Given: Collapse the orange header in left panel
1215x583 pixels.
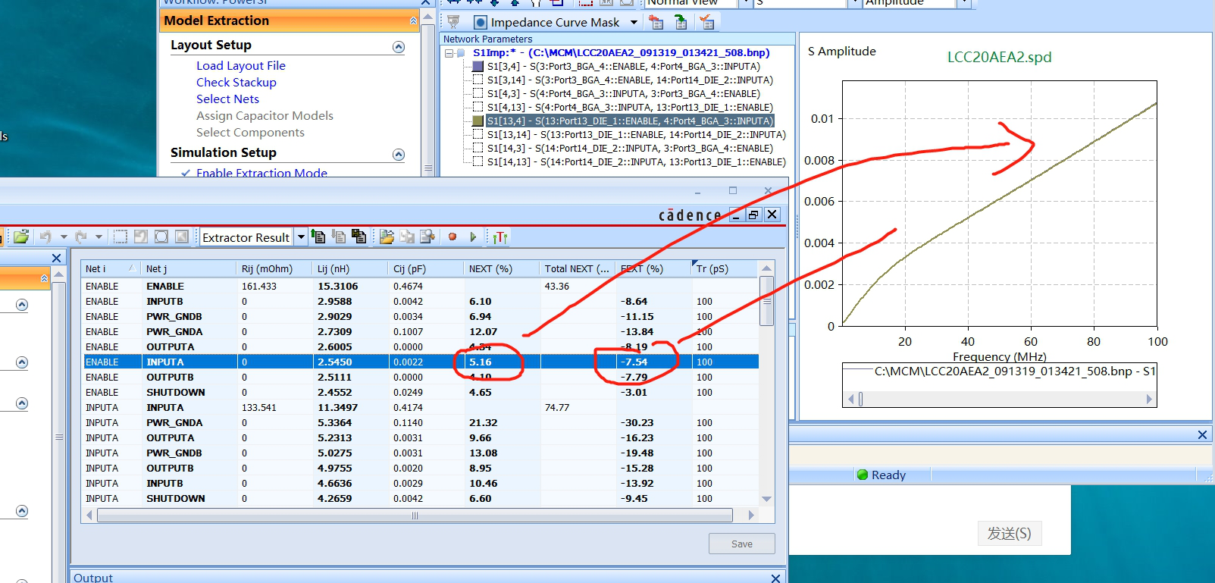Looking at the screenshot, I should 44,279.
